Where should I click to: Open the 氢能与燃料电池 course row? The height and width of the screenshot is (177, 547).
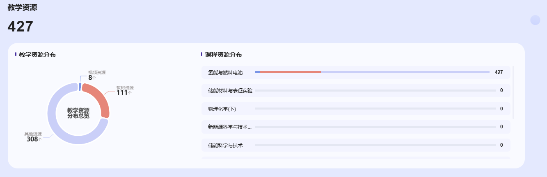tap(225, 72)
